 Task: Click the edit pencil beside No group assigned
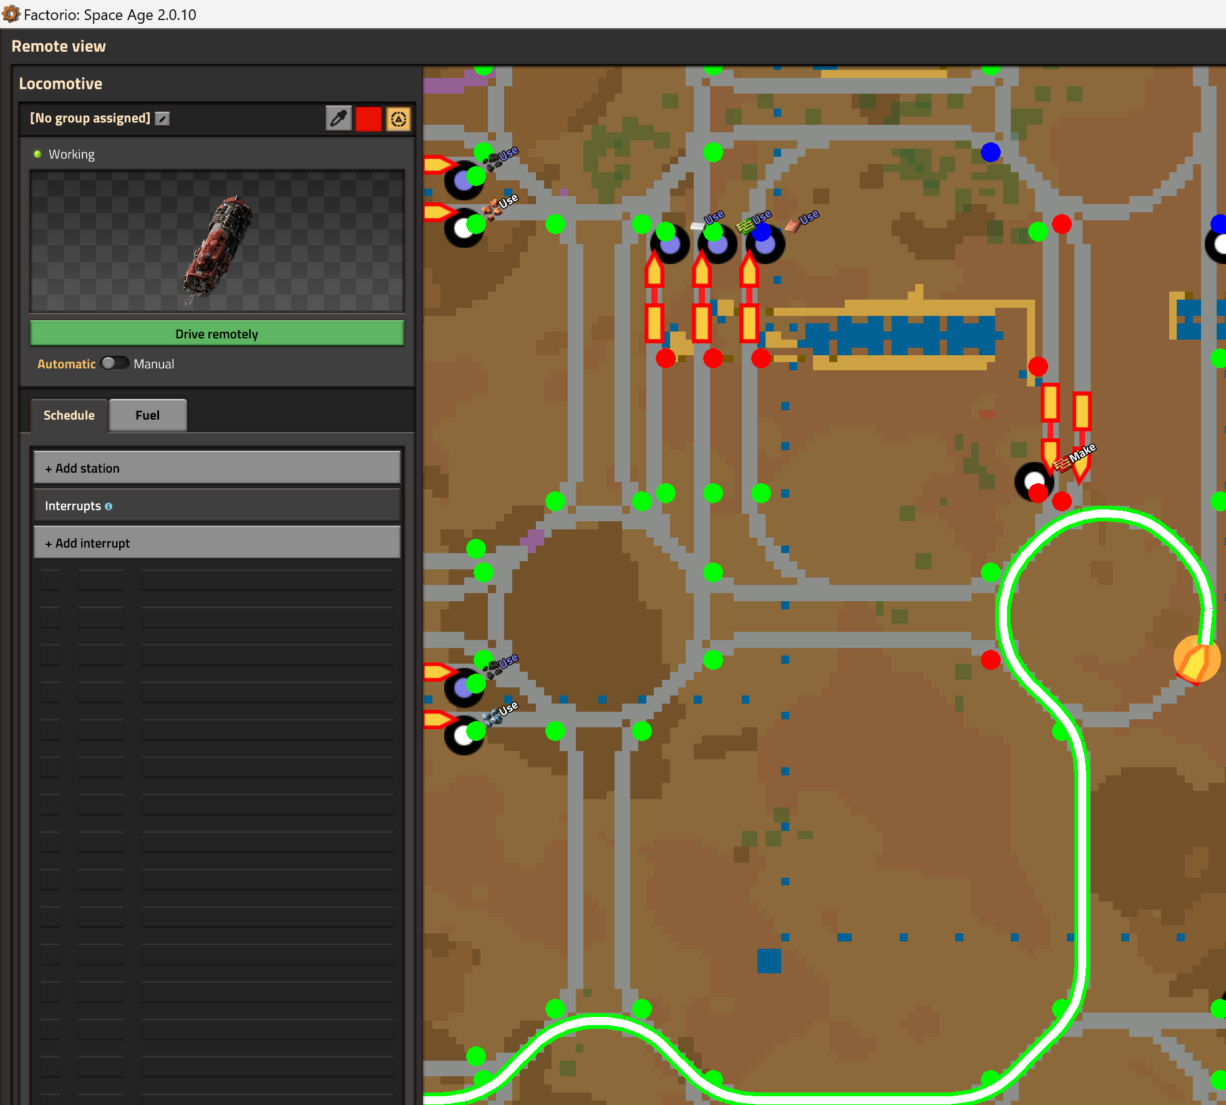click(162, 119)
